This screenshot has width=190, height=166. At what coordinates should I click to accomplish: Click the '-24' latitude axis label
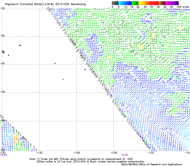pos(3,64)
